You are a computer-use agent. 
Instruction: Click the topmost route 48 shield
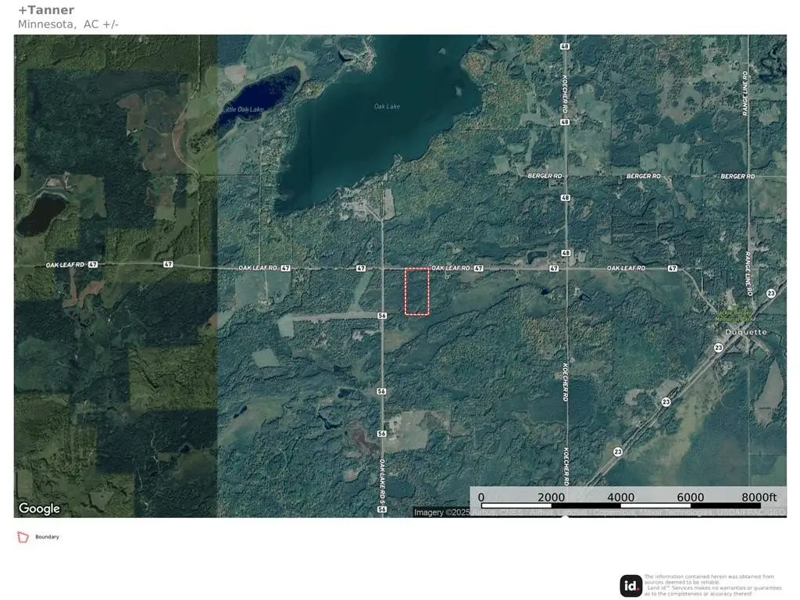click(x=564, y=46)
